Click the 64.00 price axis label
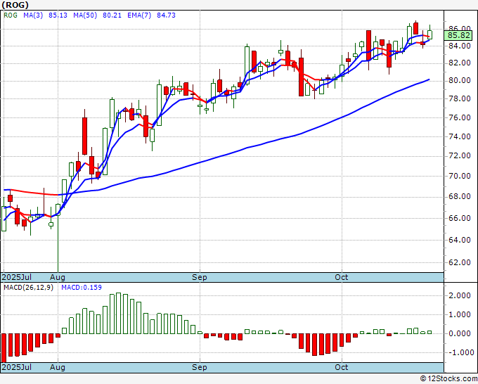This screenshot has width=478, height=384. pyautogui.click(x=459, y=240)
